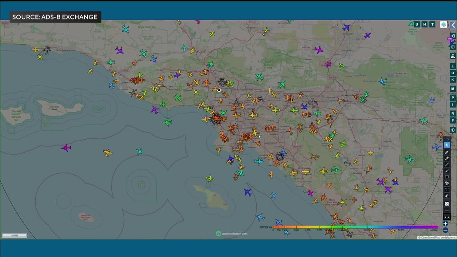Image resolution: width=457 pixels, height=257 pixels.
Task: Toggle the L labels button
Action: (x=453, y=66)
